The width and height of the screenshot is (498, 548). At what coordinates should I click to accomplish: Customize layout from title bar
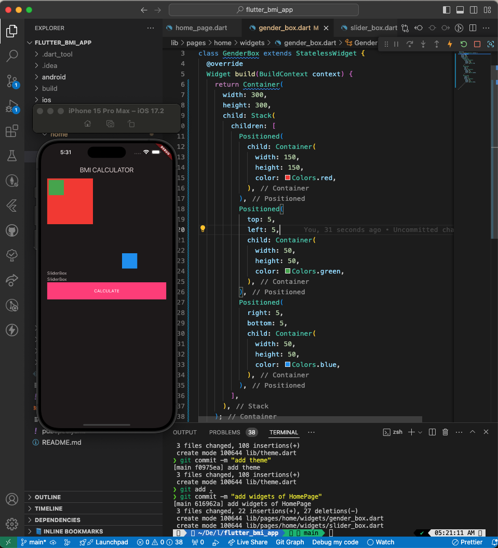point(487,10)
